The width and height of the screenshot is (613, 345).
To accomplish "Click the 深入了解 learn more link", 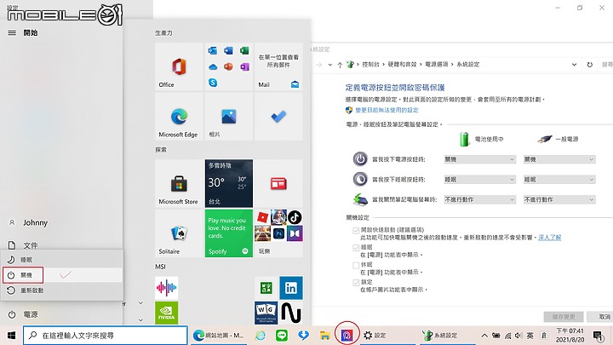I will [x=549, y=238].
